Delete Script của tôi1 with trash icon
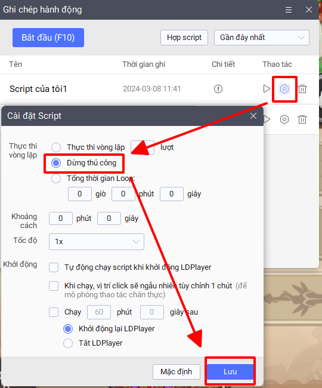This screenshot has width=322, height=388. pyautogui.click(x=302, y=89)
